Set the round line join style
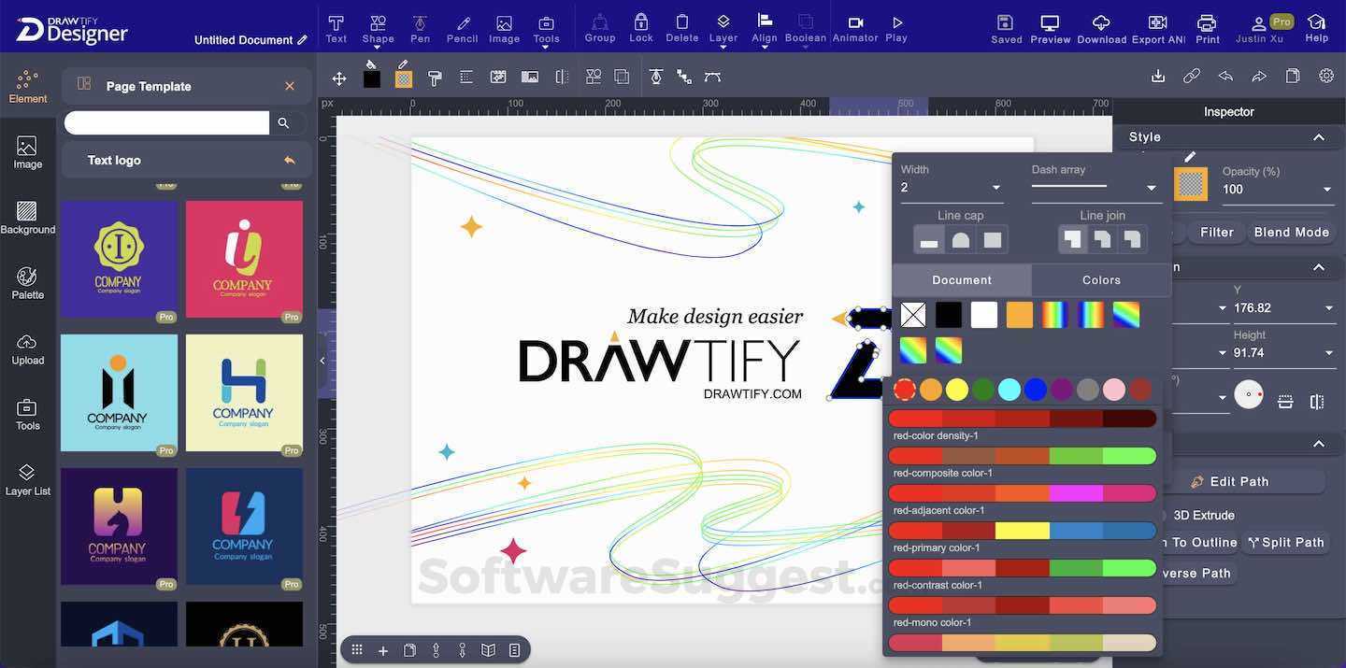 click(1100, 239)
